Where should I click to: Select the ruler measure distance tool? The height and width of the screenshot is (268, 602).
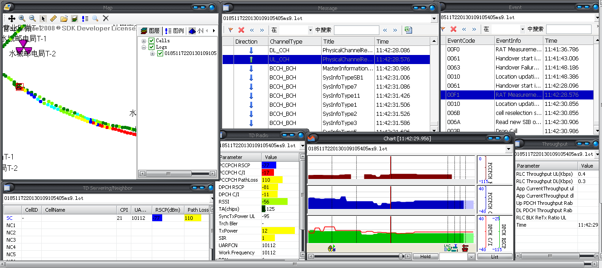[53, 19]
